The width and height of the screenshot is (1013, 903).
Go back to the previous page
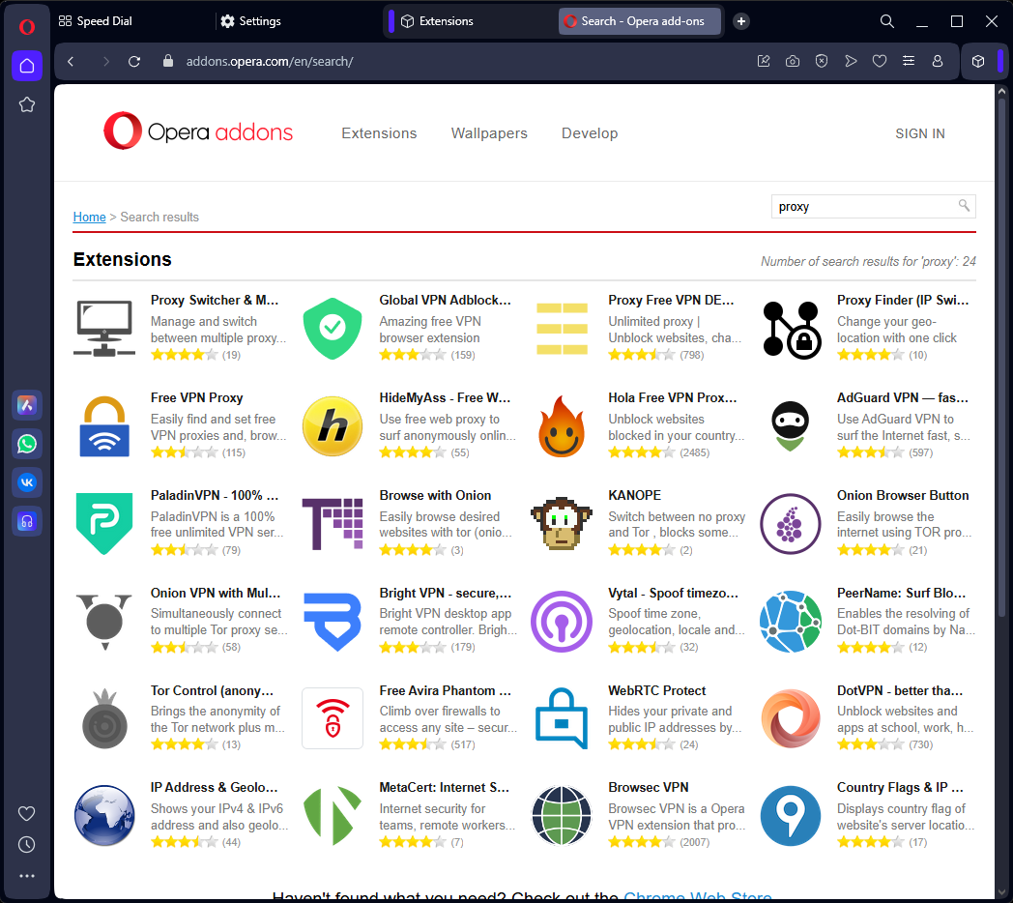[71, 62]
